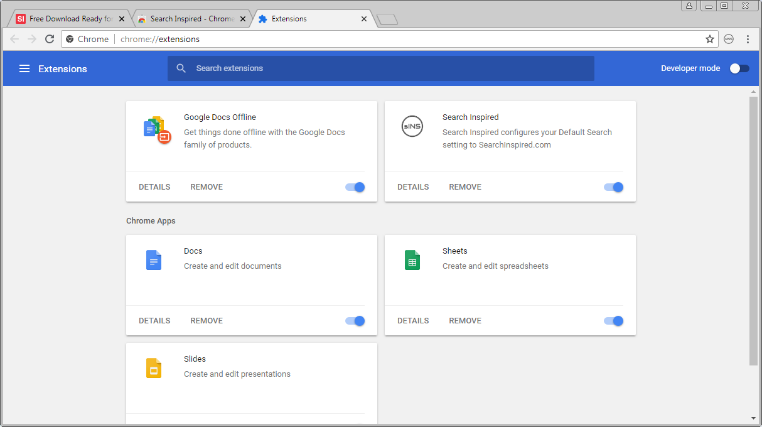Open a new tab
The height and width of the screenshot is (427, 762).
(387, 19)
